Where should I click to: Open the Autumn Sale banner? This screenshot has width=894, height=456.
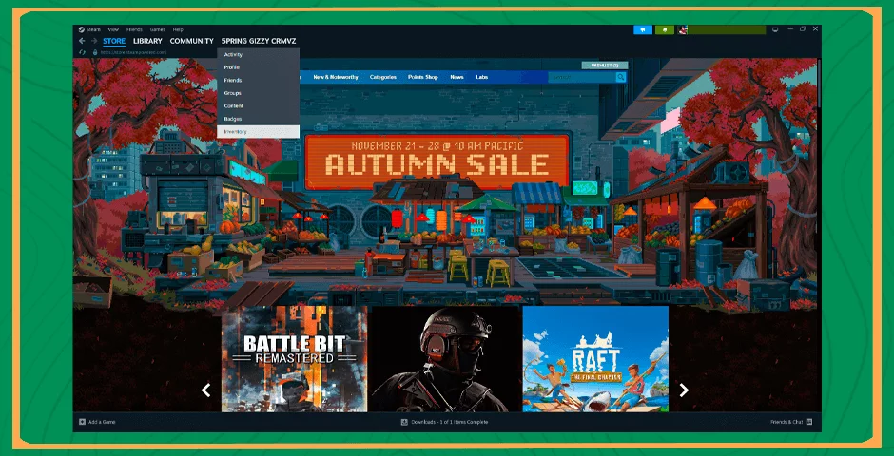click(437, 161)
